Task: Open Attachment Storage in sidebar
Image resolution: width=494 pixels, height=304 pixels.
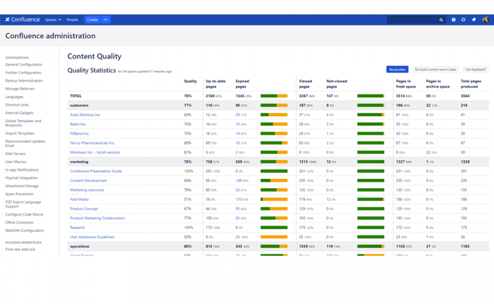Action: click(21, 186)
